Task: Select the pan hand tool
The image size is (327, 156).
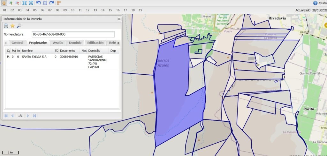Action: tap(4, 3)
